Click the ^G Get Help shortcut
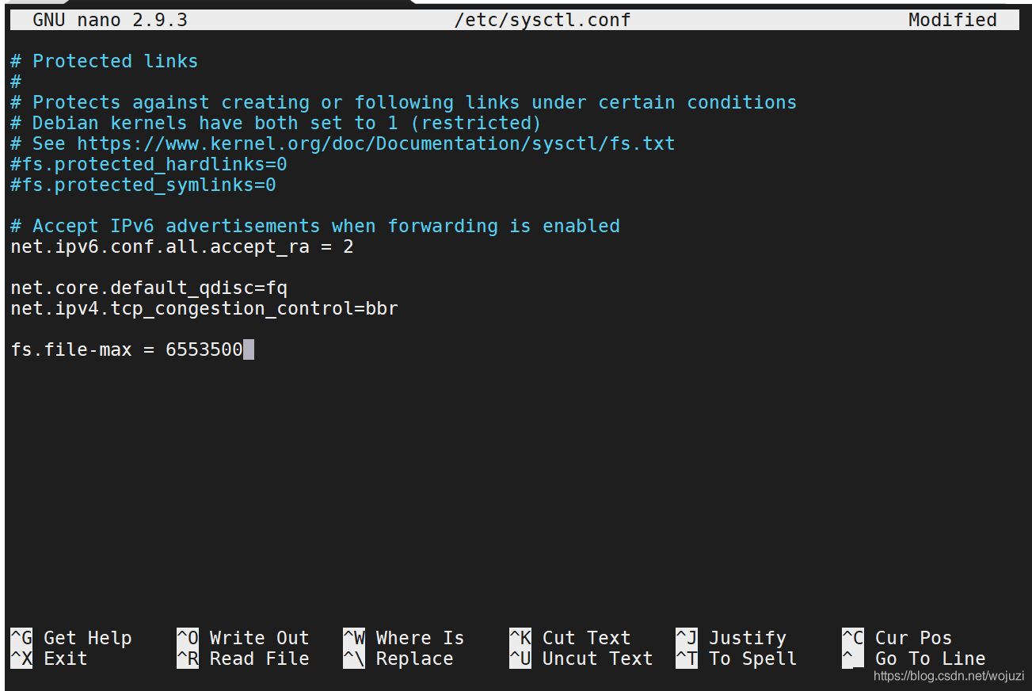This screenshot has height=691, width=1032. (x=71, y=638)
